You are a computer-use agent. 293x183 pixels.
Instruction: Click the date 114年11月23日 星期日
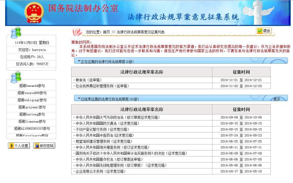(x=32, y=43)
